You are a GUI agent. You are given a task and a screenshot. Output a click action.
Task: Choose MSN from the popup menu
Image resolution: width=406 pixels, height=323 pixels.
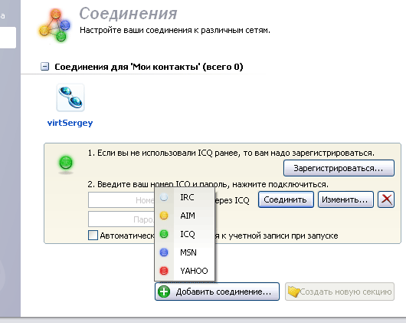(185, 252)
